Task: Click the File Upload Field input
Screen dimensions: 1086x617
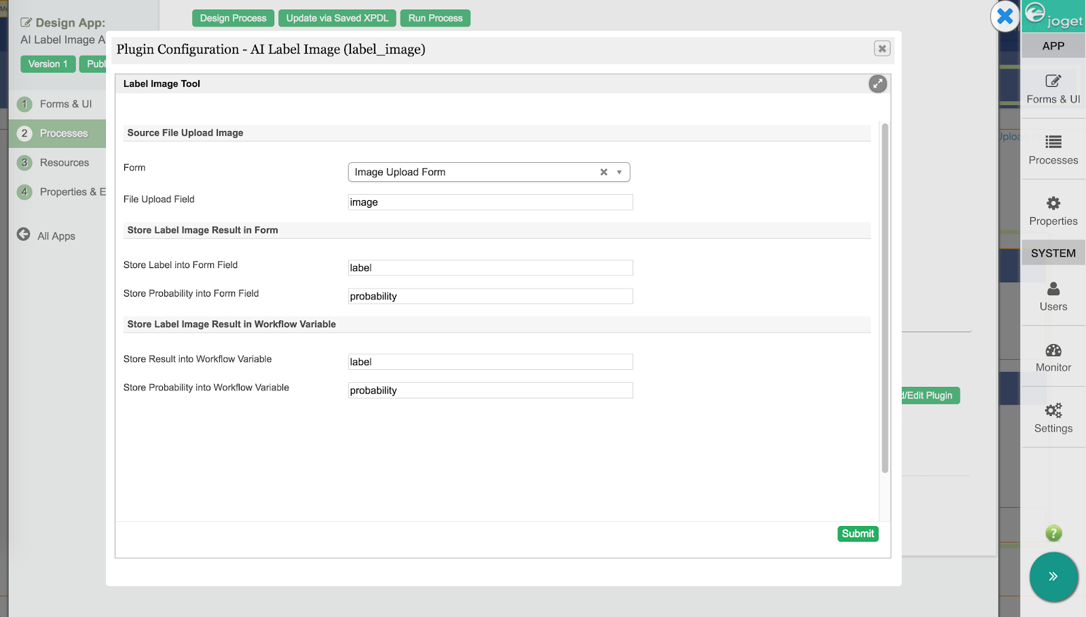Action: tap(490, 202)
